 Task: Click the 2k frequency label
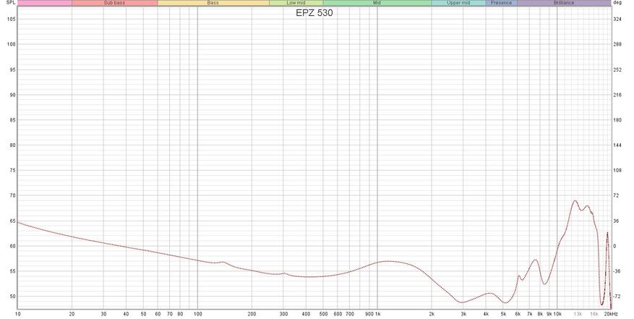click(x=432, y=314)
